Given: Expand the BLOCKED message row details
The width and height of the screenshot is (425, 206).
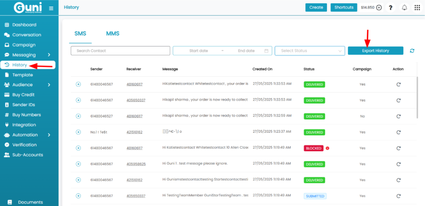Looking at the screenshot, I should click(x=78, y=148).
